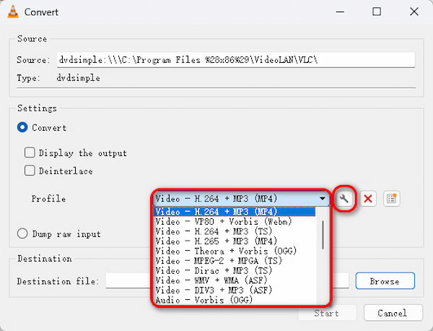Close the Convert dialog window
This screenshot has width=433, height=331.
click(x=414, y=12)
